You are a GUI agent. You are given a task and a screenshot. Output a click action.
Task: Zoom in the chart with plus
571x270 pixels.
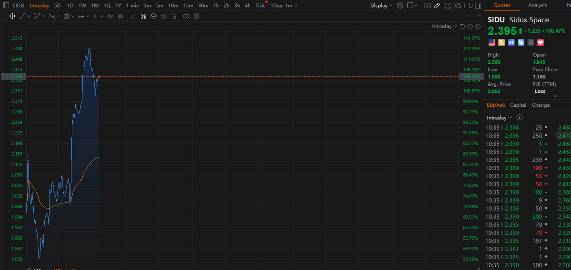click(x=478, y=27)
